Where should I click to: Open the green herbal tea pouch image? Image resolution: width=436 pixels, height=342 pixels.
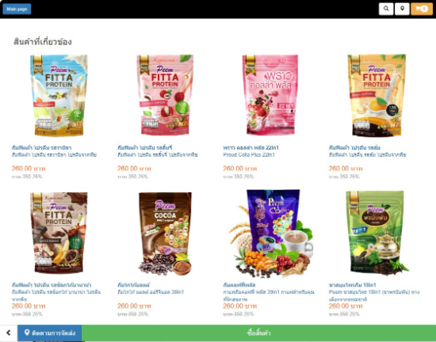pos(377,233)
